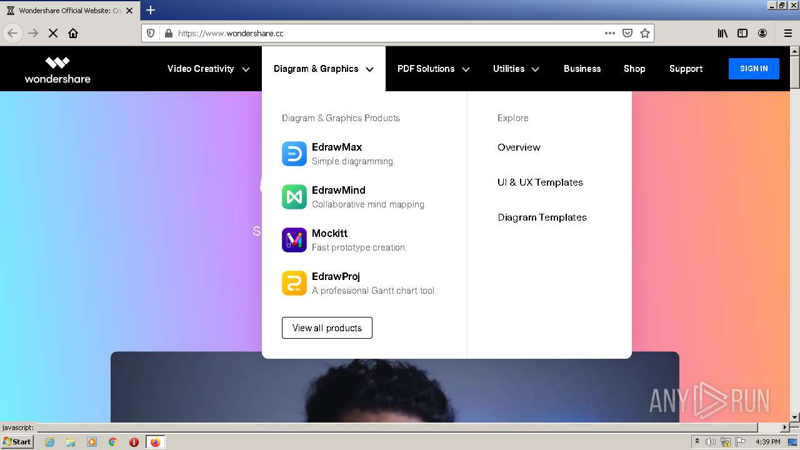Open EdrawMax title link
Image resolution: width=800 pixels, height=450 pixels.
(x=337, y=147)
